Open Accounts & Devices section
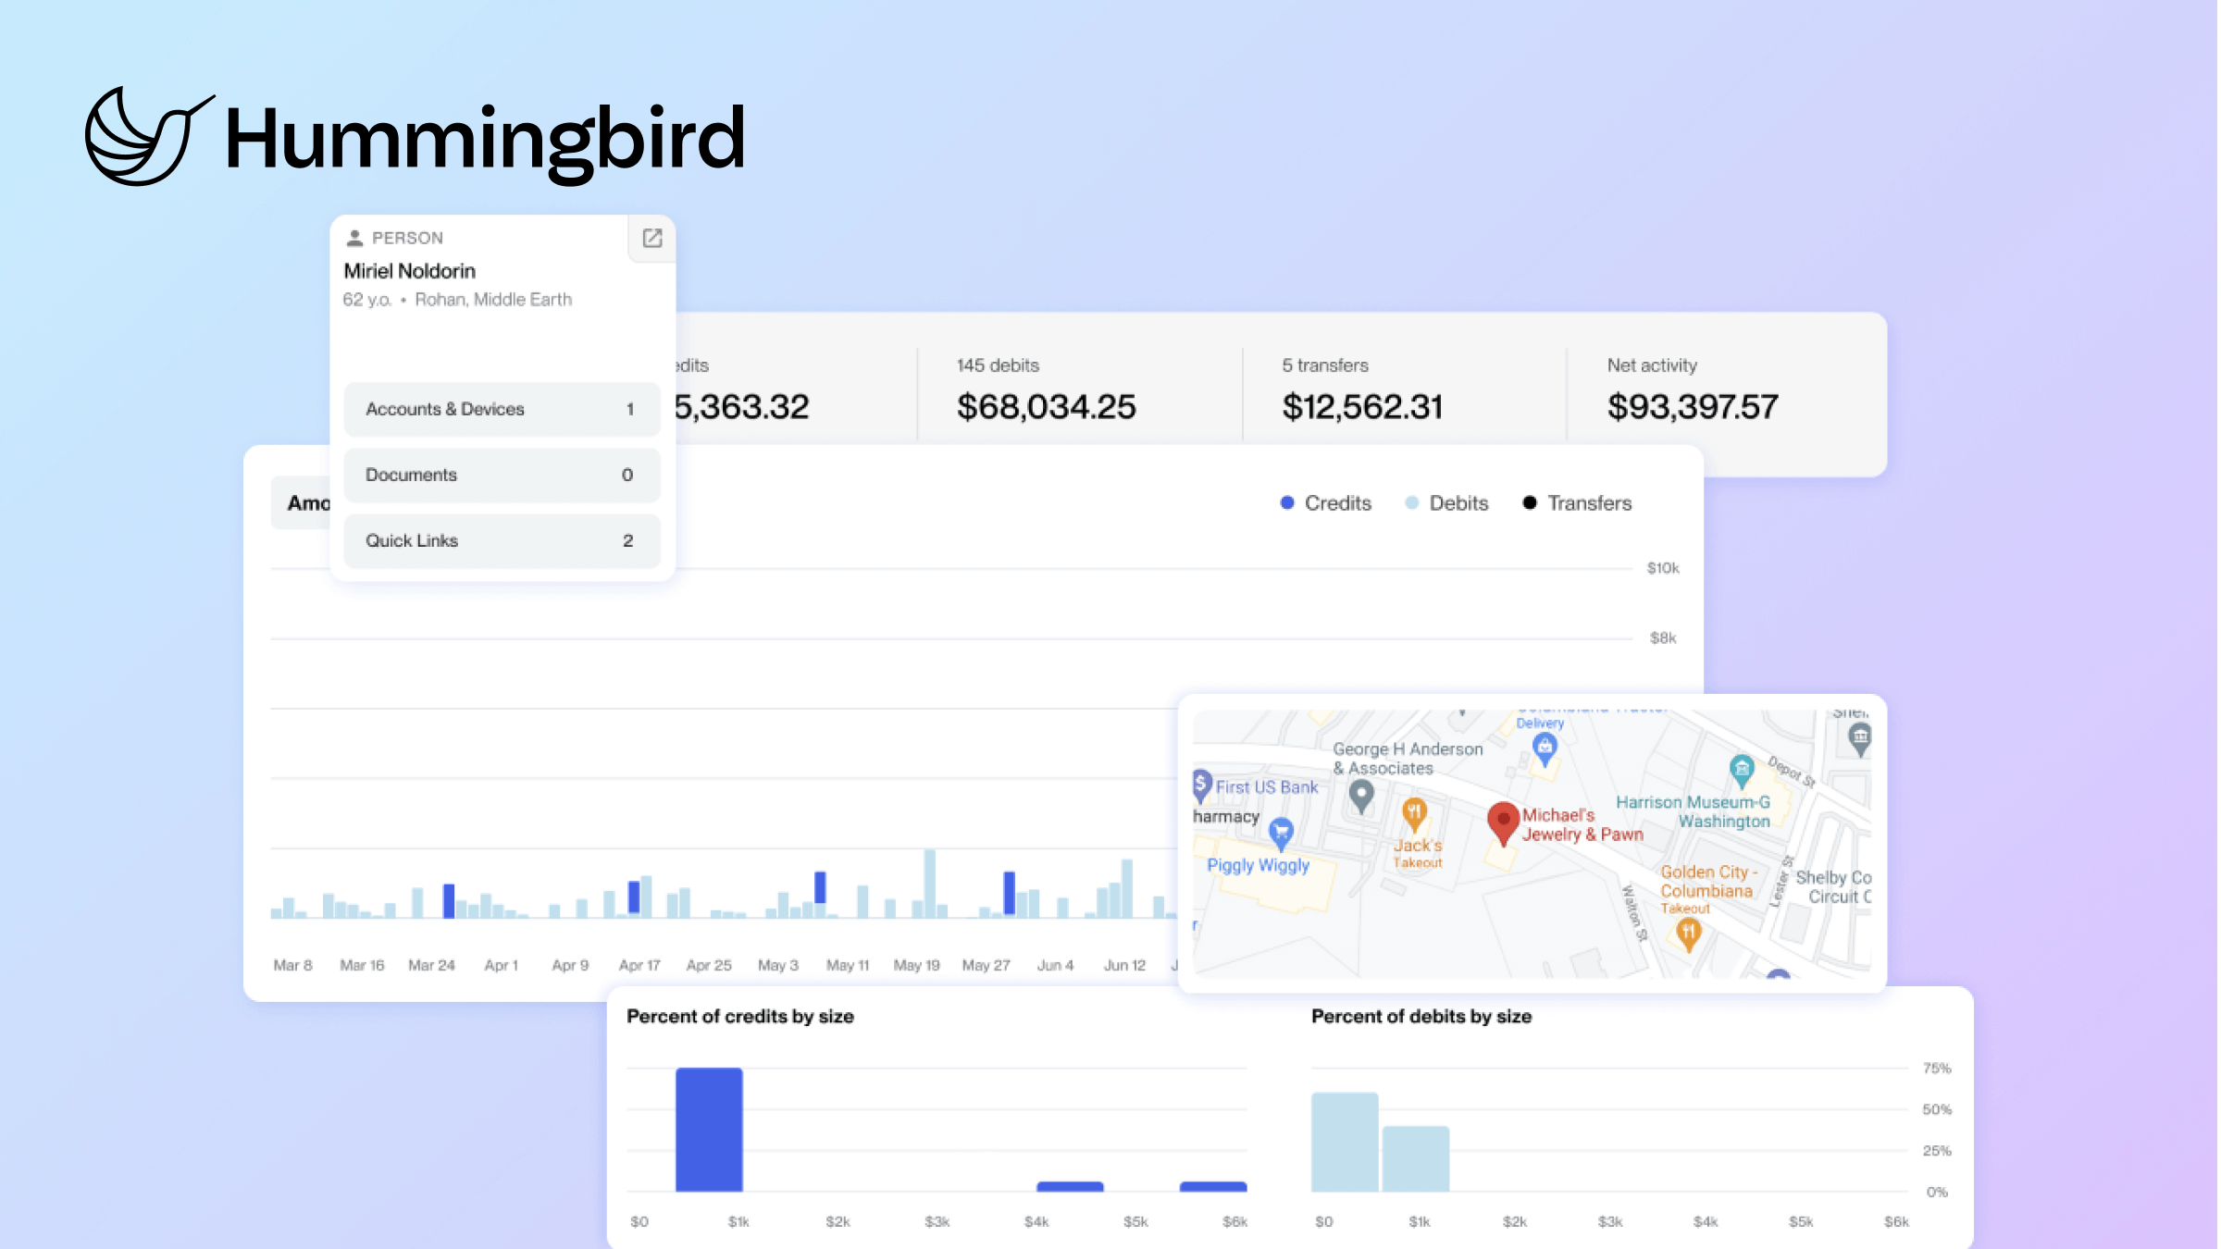The height and width of the screenshot is (1249, 2221). [x=502, y=409]
